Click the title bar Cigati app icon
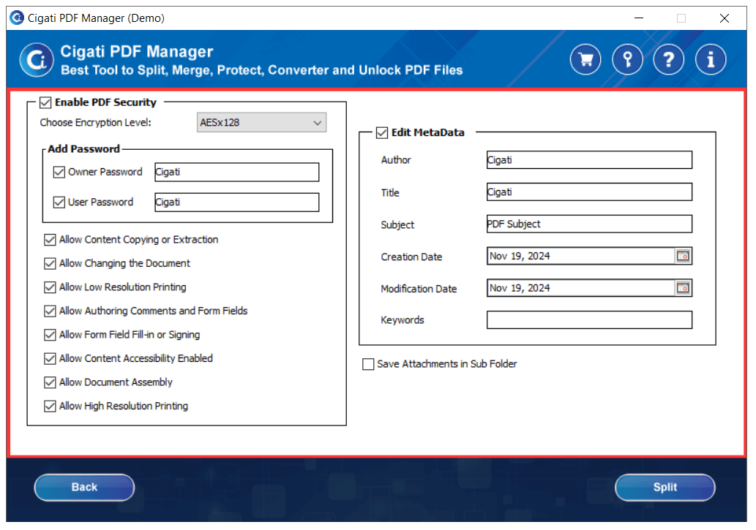 click(17, 18)
